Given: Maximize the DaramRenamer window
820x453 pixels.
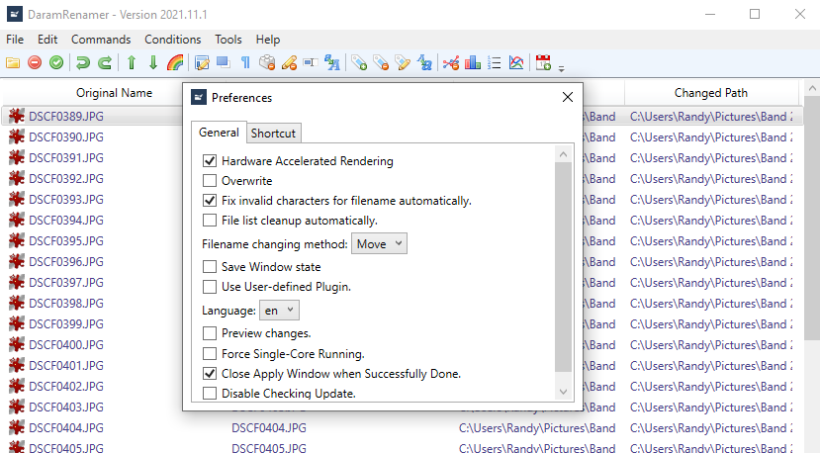Looking at the screenshot, I should coord(755,14).
